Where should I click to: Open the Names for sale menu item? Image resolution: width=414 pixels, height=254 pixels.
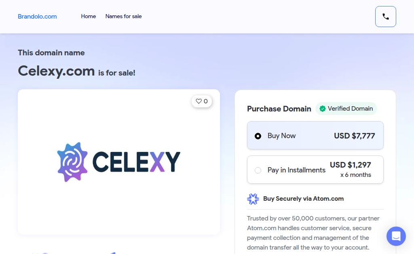point(123,17)
